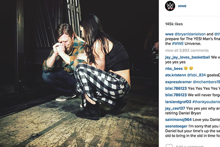
Task: Click the WWE logo profile avatar
Action: pos(170,6)
